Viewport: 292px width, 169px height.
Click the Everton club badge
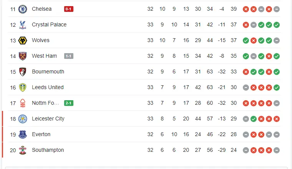[23, 134]
